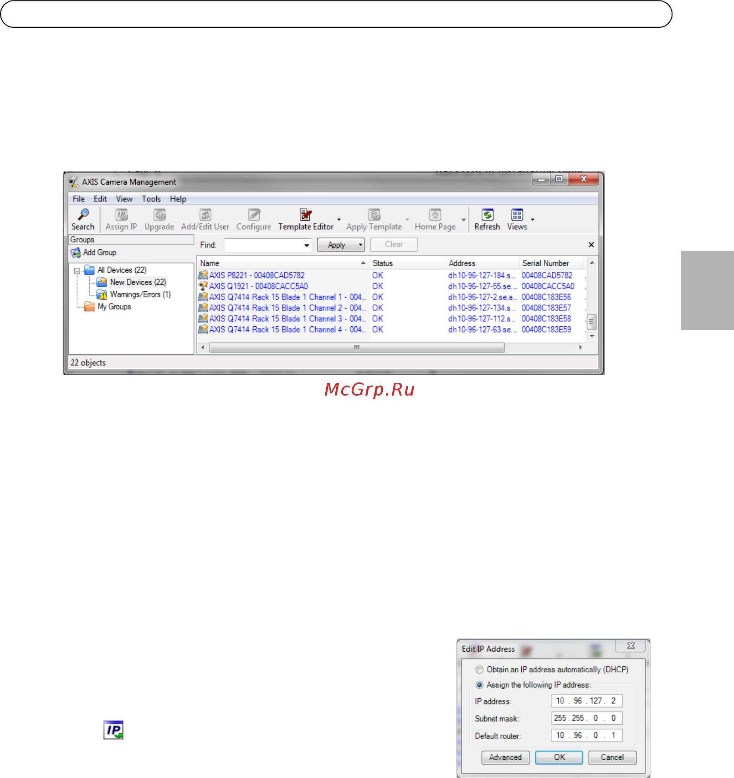734x778 pixels.
Task: Click Cancel in Edit IP Address dialog
Action: tap(612, 757)
